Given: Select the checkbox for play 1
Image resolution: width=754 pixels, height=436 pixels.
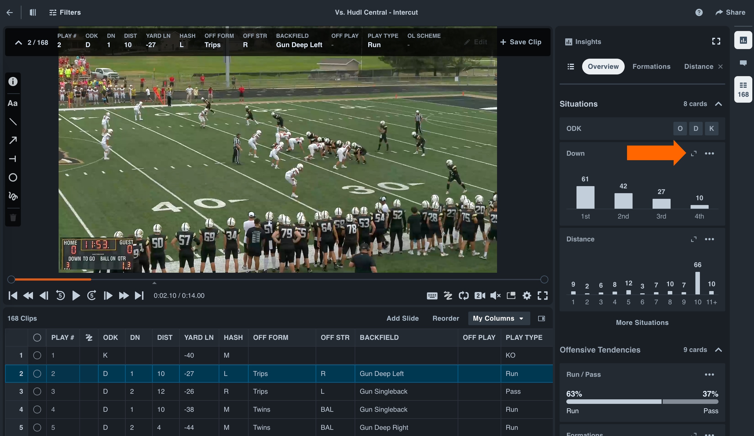Looking at the screenshot, I should [37, 355].
